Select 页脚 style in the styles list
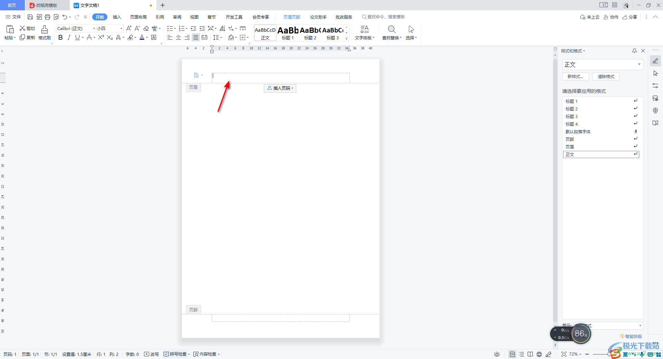The image size is (663, 359). (601, 139)
